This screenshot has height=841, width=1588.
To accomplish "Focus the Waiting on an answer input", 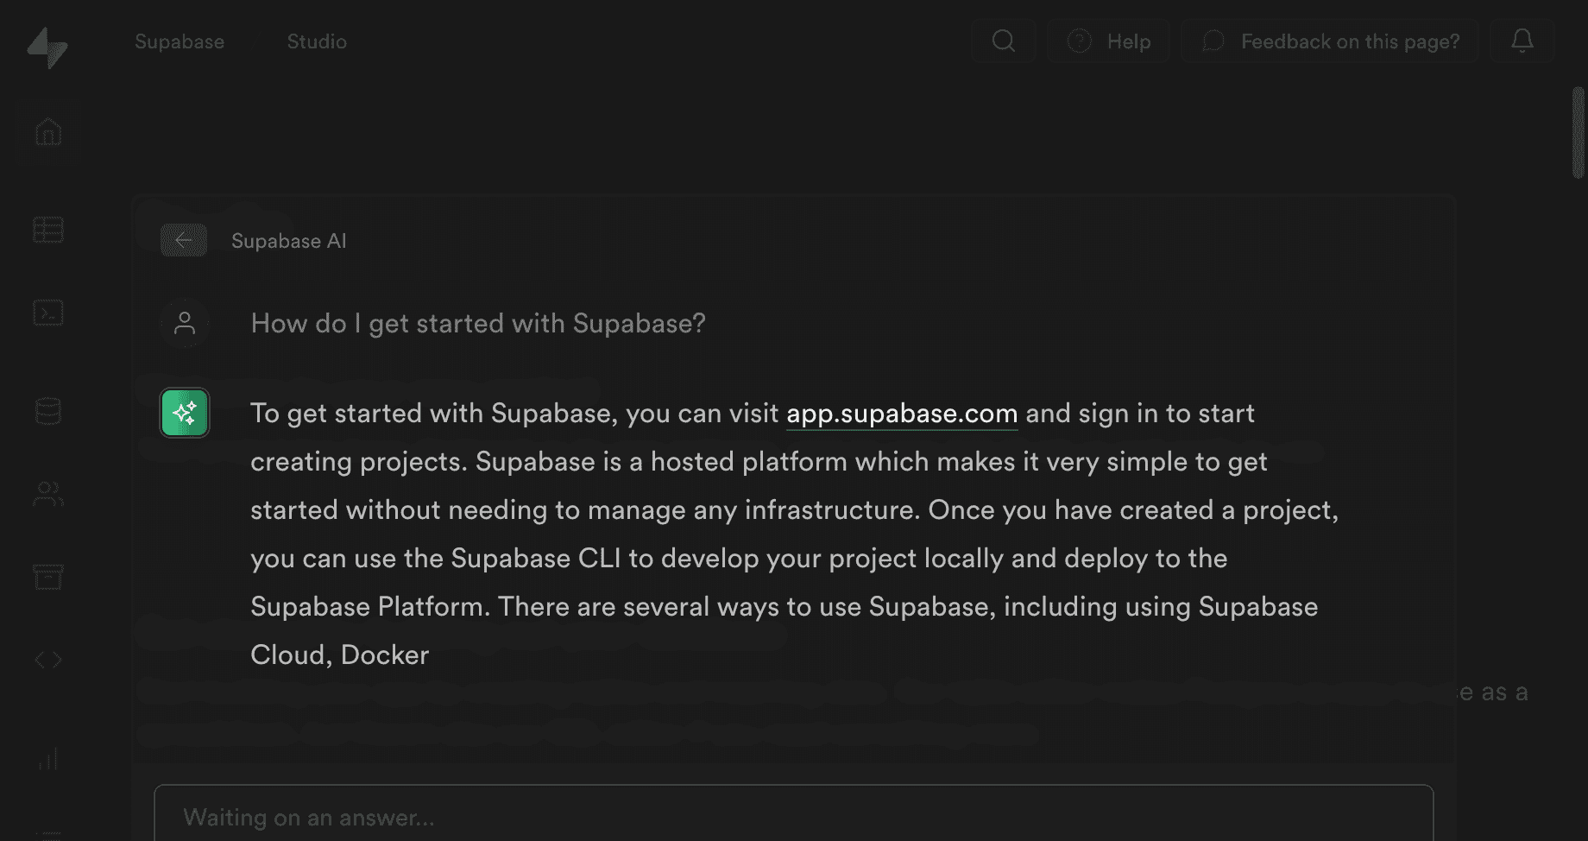I will tap(794, 813).
